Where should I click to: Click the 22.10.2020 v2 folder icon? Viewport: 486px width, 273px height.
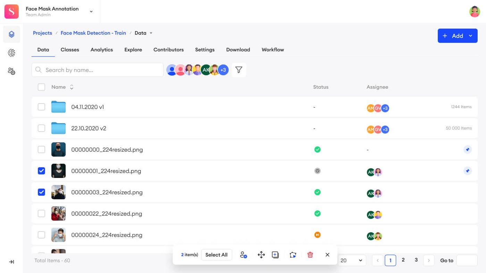pyautogui.click(x=58, y=128)
